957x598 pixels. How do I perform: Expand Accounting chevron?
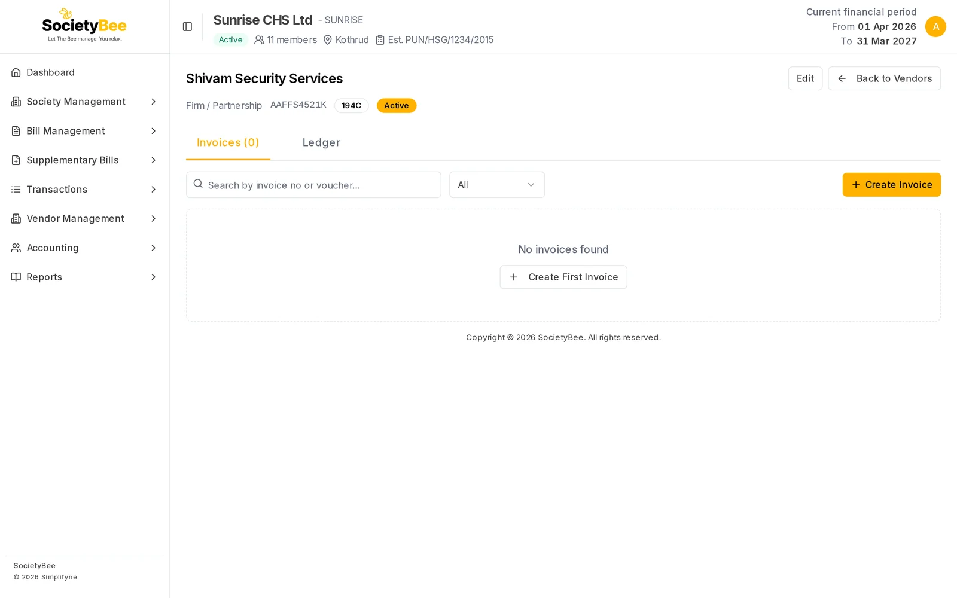pos(153,248)
